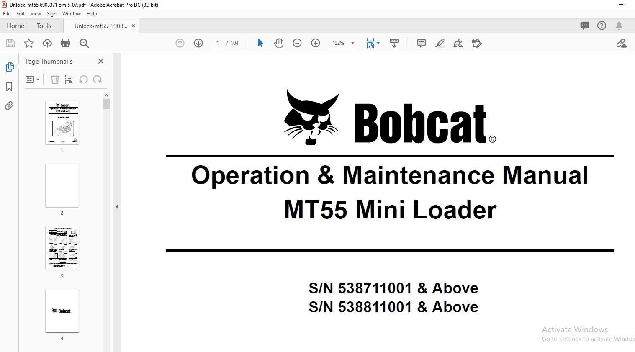Add a sticky note comment
The height and width of the screenshot is (352, 635).
click(422, 43)
